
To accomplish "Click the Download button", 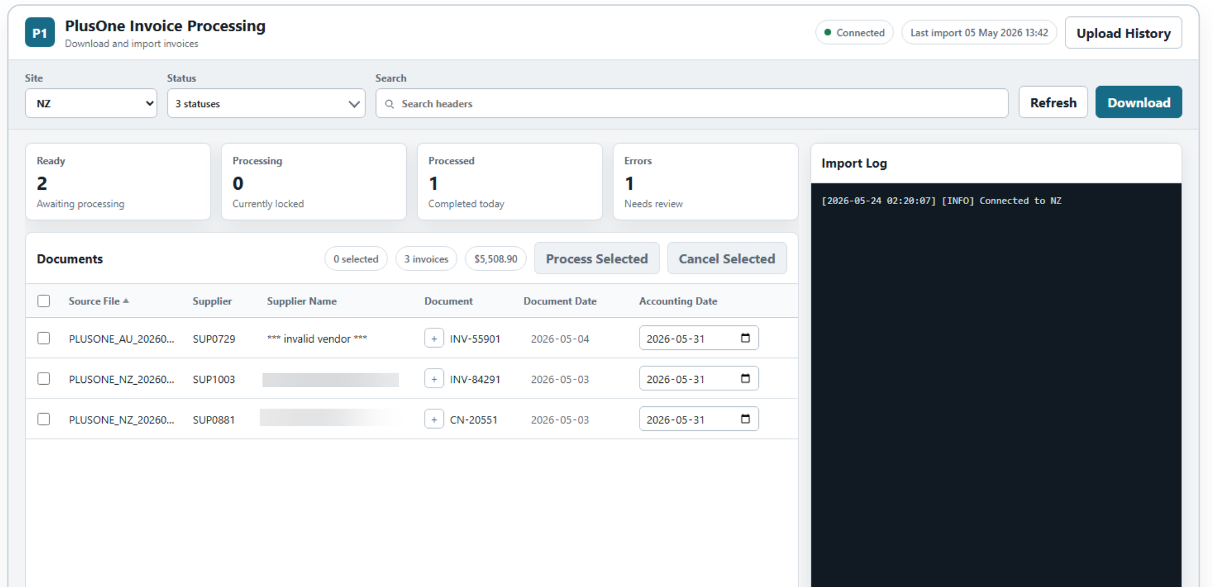I will click(1139, 103).
